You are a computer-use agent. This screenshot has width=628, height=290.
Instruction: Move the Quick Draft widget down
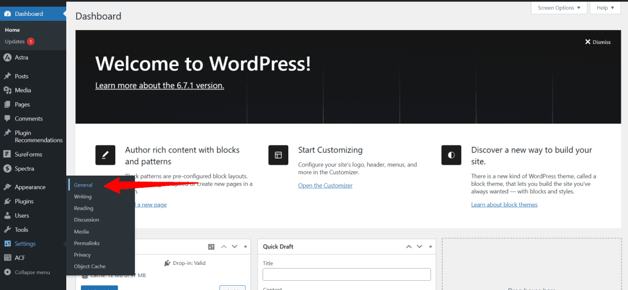419,247
